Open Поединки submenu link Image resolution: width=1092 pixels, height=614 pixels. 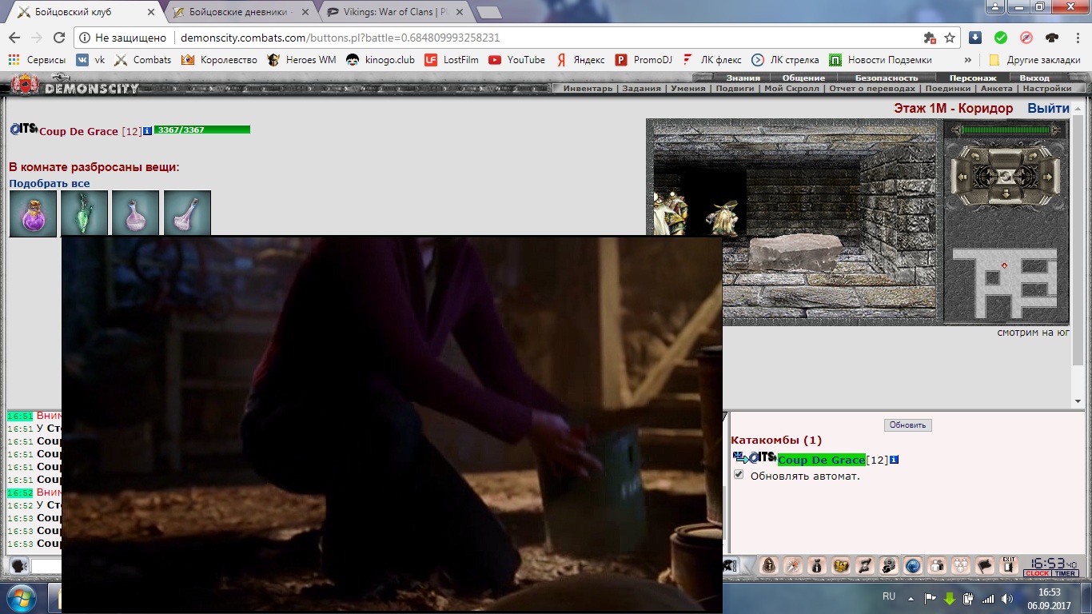coord(947,89)
